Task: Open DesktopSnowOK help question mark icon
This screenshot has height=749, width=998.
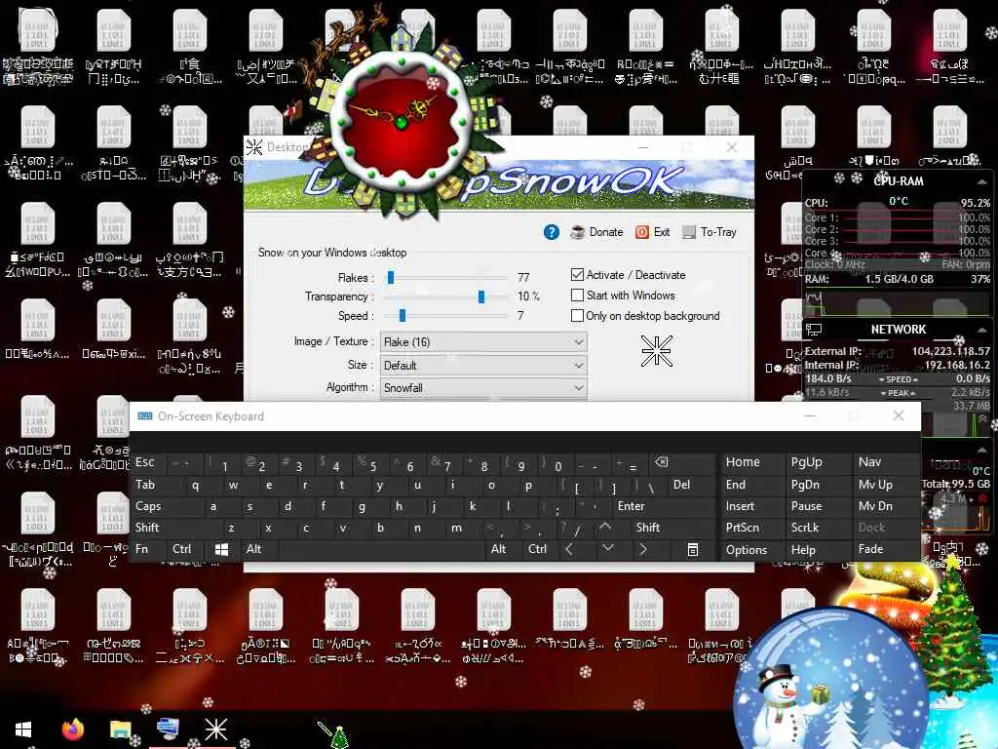Action: coord(552,232)
